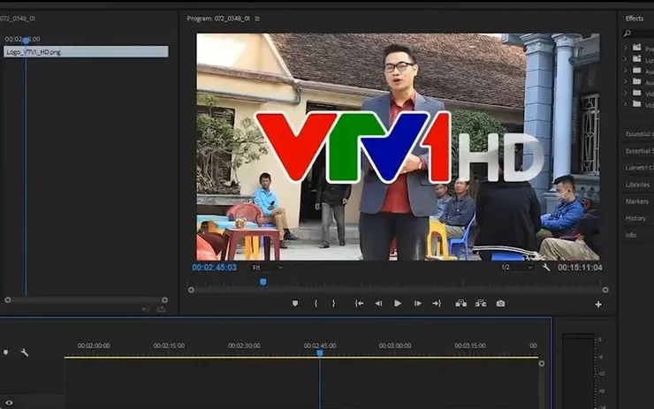Expand the Lumetri Presets folder chevron
Image resolution: width=654 pixels, height=409 pixels.
[626, 59]
